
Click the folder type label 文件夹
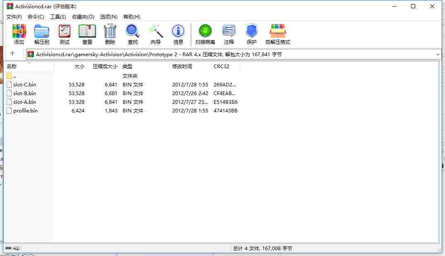[x=130, y=76]
